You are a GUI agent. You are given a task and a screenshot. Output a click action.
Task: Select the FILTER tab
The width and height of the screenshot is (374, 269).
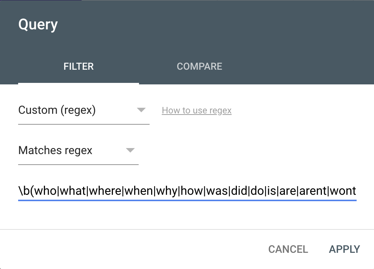tap(79, 66)
